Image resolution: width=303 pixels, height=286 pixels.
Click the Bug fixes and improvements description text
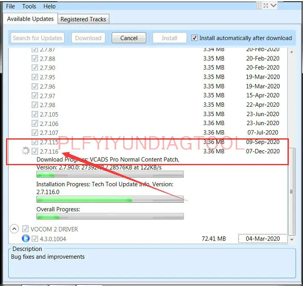pos(48,257)
